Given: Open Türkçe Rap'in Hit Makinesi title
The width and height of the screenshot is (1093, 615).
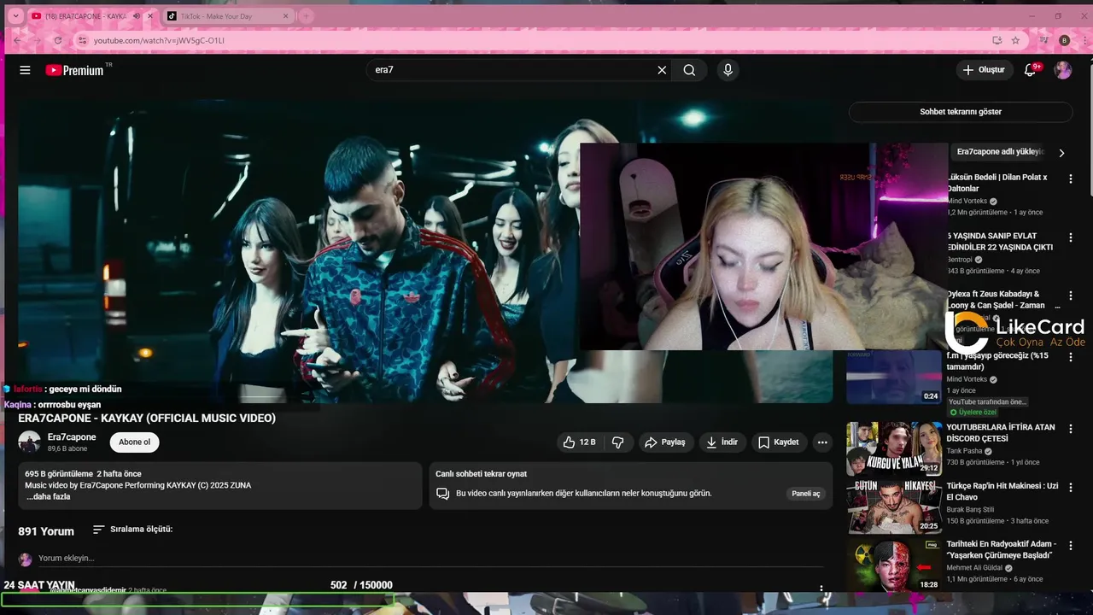Looking at the screenshot, I should coord(1002,491).
